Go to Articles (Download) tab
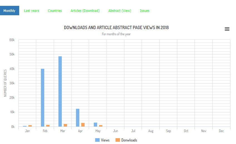 coord(85,11)
